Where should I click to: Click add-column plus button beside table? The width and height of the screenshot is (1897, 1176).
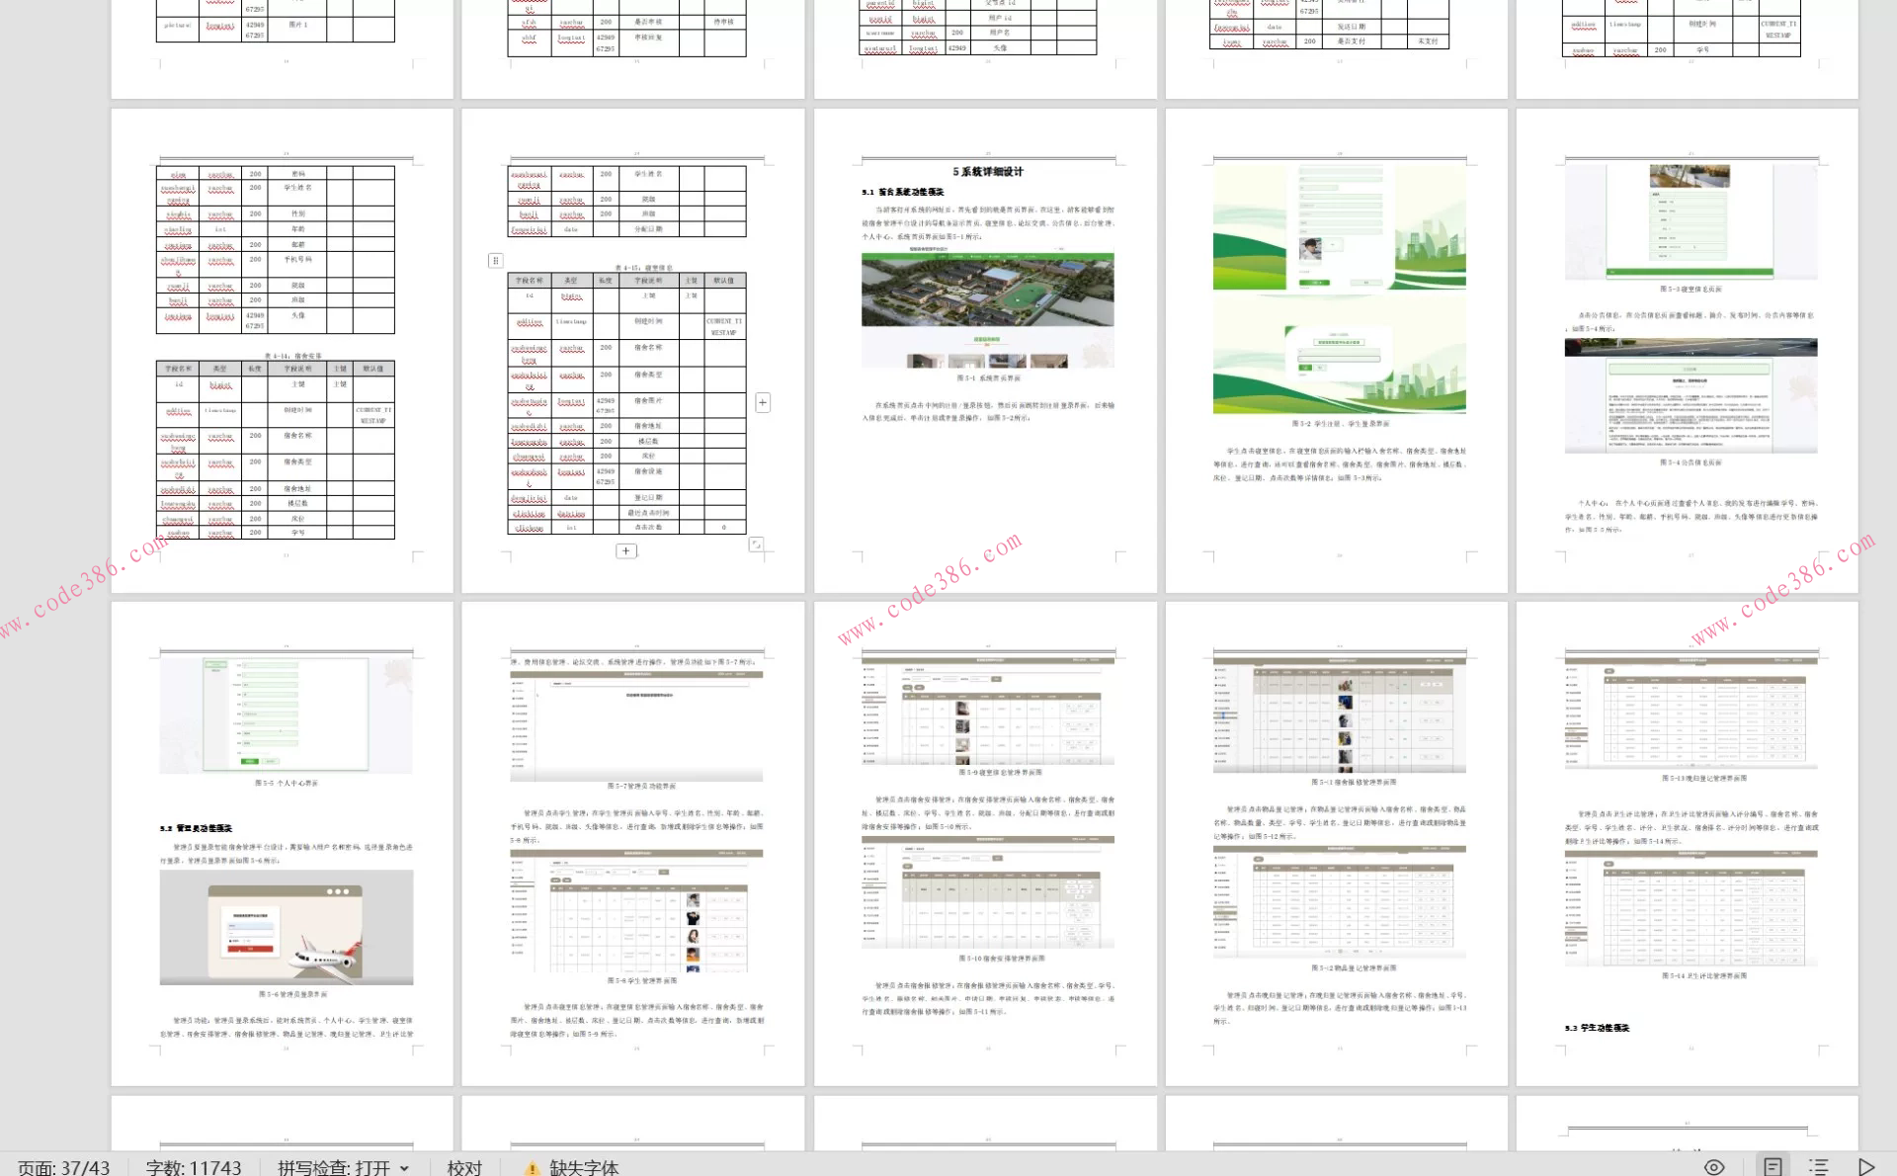pos(763,402)
